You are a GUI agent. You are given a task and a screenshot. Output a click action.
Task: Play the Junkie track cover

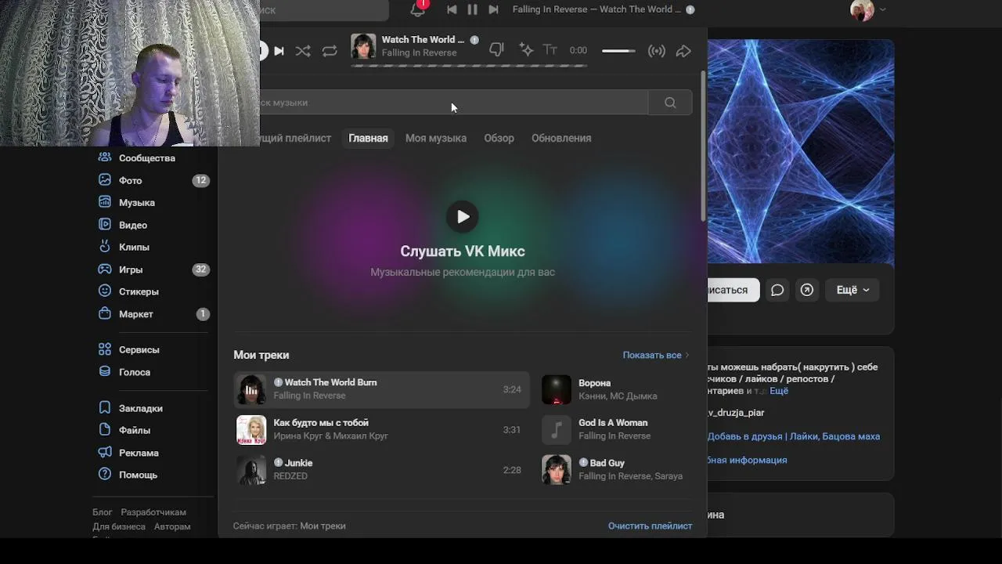click(251, 470)
